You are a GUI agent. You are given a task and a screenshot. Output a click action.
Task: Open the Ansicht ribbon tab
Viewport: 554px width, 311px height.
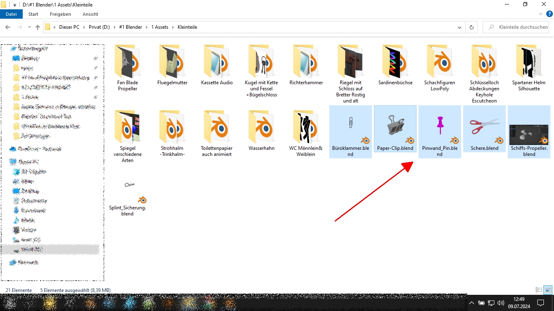(x=90, y=14)
